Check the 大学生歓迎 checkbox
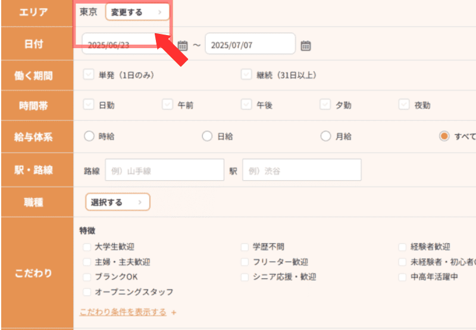Screen dimensions: 476x330 tap(87, 247)
